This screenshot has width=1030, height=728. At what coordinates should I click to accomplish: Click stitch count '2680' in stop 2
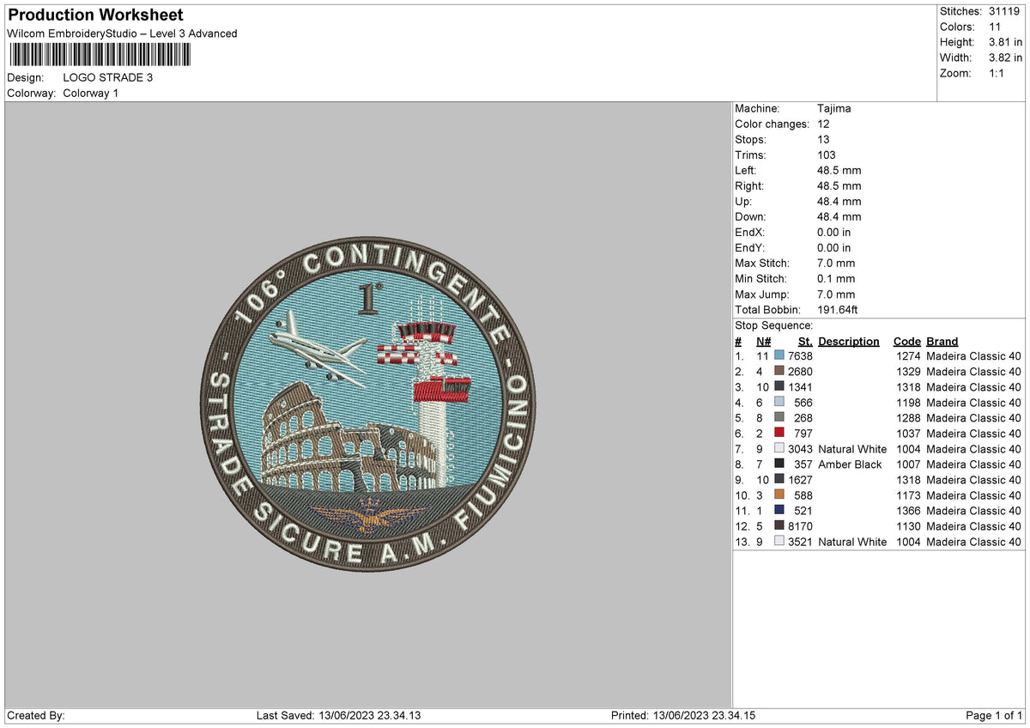tap(800, 371)
